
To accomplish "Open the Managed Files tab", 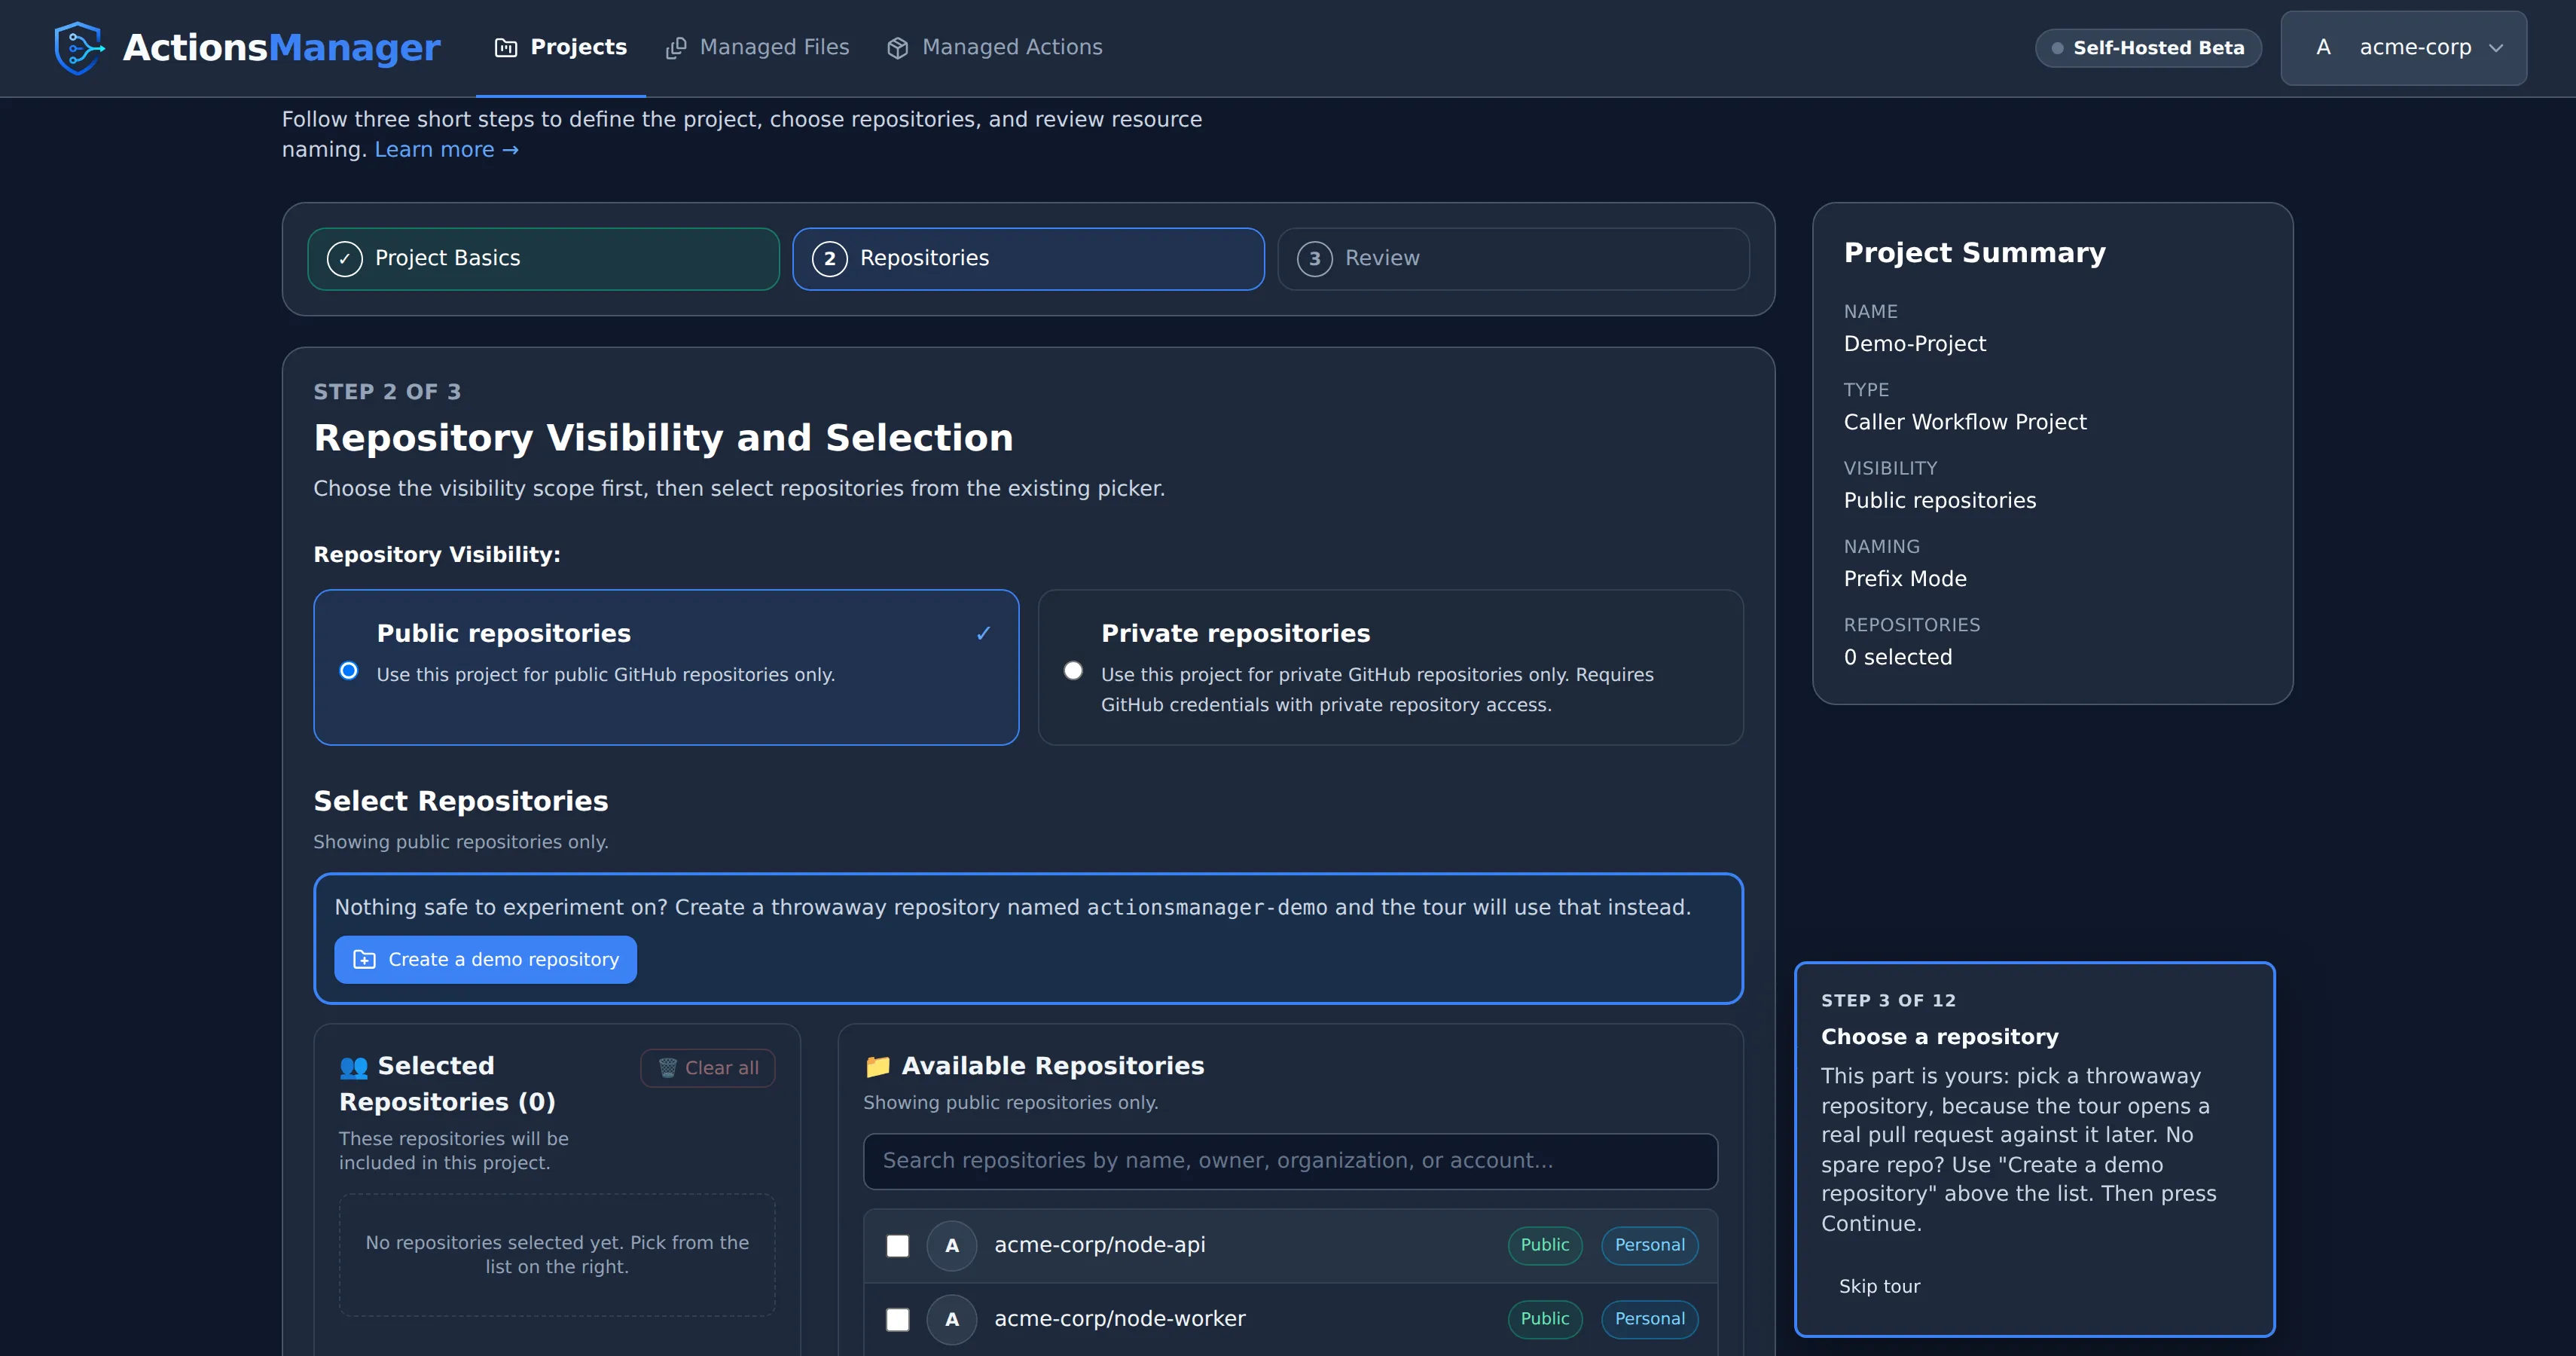I will pyautogui.click(x=757, y=48).
